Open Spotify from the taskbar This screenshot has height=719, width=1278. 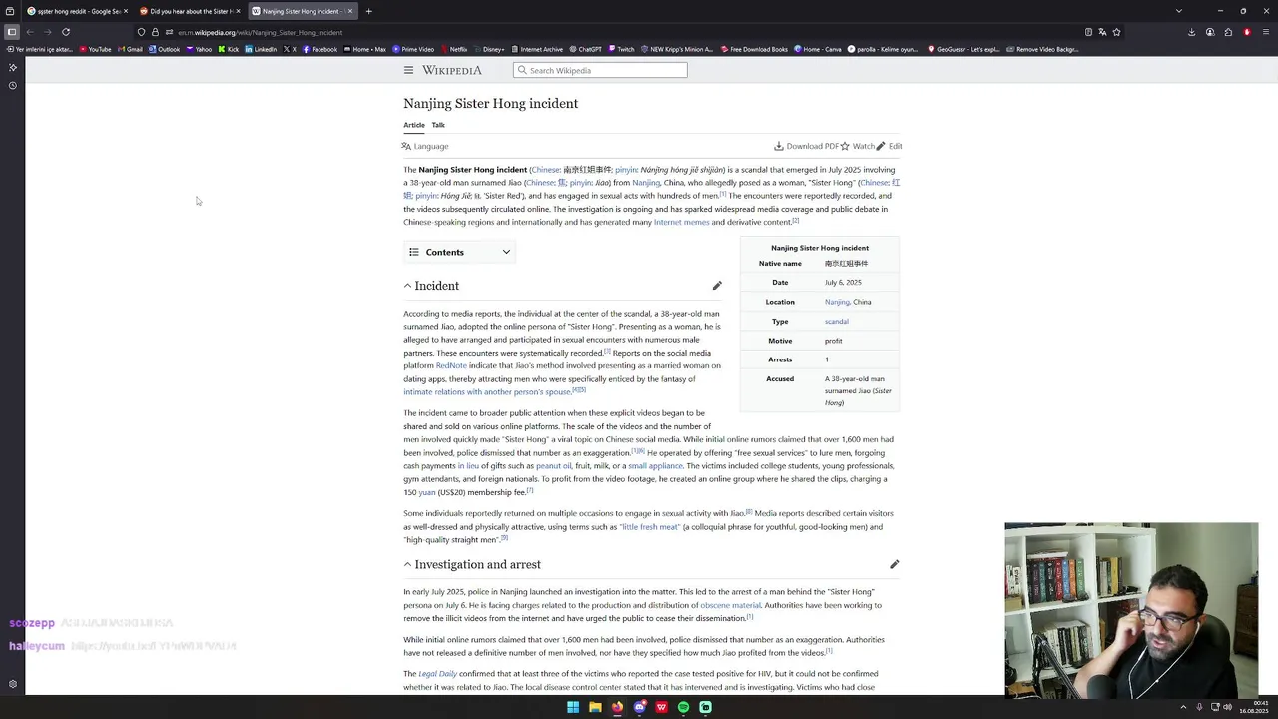click(683, 707)
